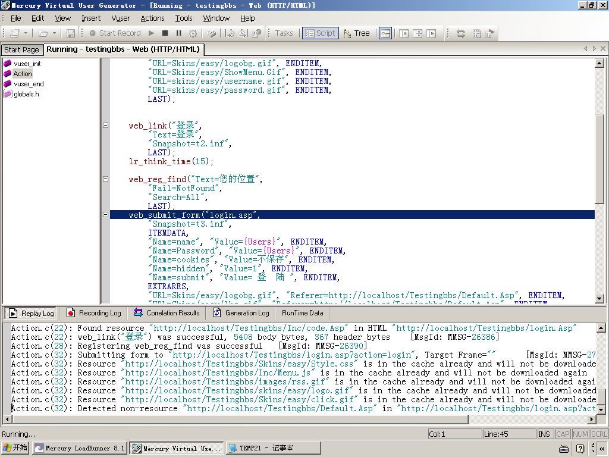
Task: Open the Tools menu
Action: click(184, 18)
